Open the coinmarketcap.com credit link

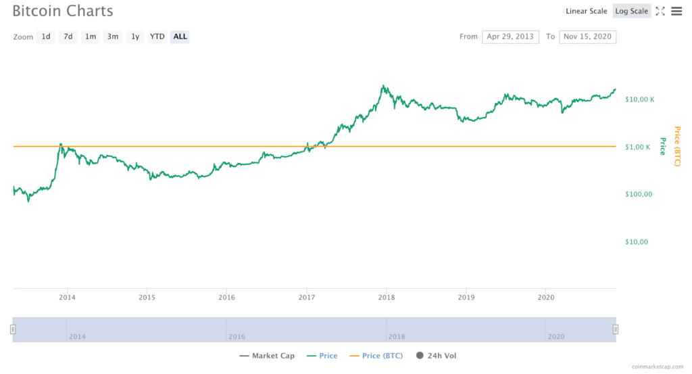point(657,367)
